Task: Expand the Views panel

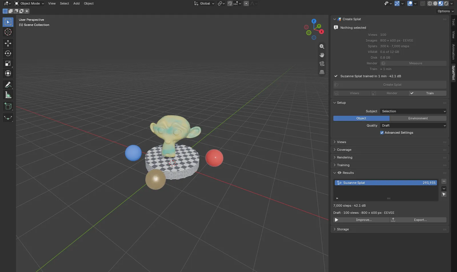Action: pyautogui.click(x=390, y=142)
